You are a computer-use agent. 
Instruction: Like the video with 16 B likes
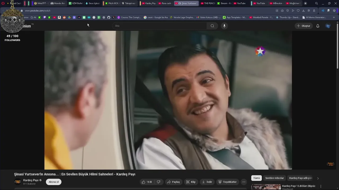pyautogui.click(x=146, y=182)
